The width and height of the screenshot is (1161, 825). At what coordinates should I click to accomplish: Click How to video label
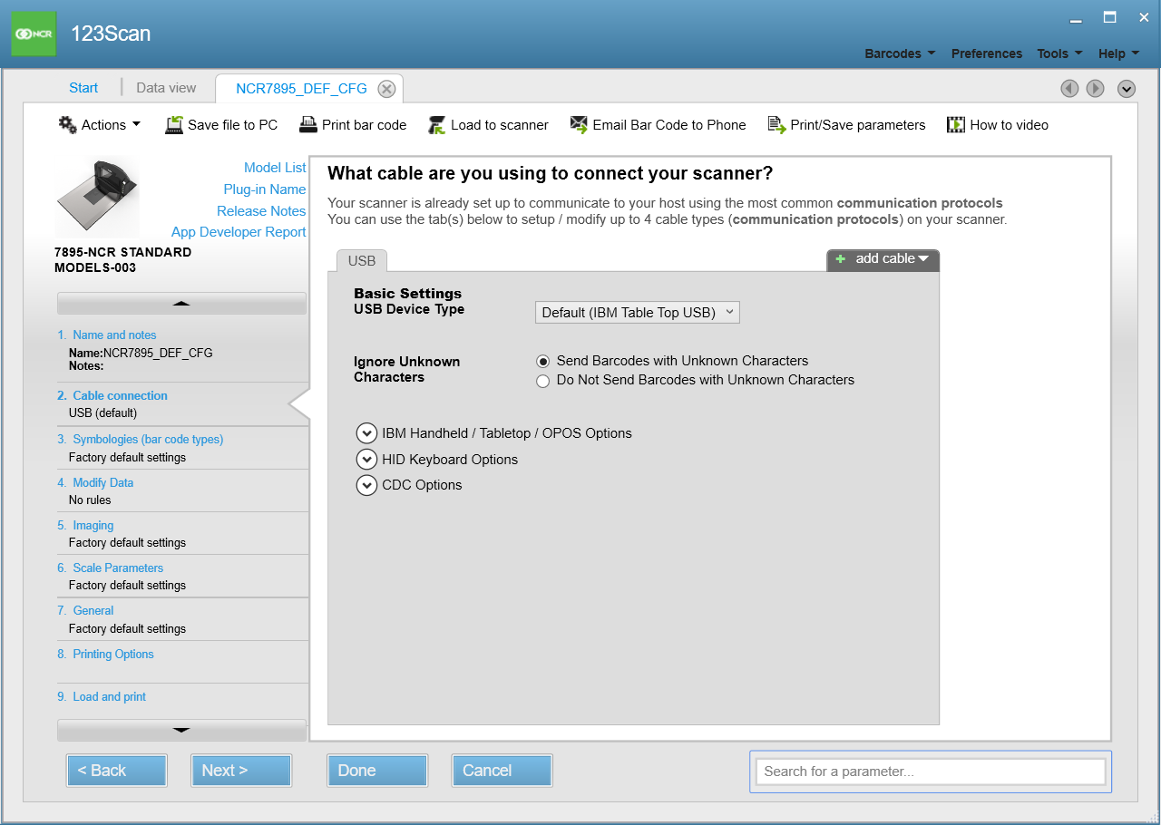1010,125
